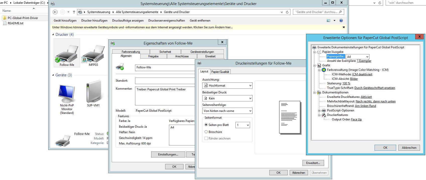Navigate up with the up-arrow icon
This screenshot has width=426, height=180.
pos(74,12)
